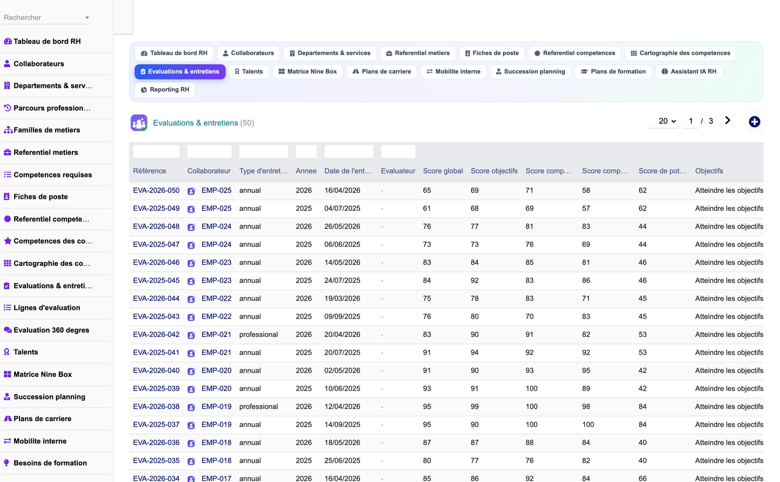
Task: Open the Rechercher dropdown arrow
Action: (87, 18)
